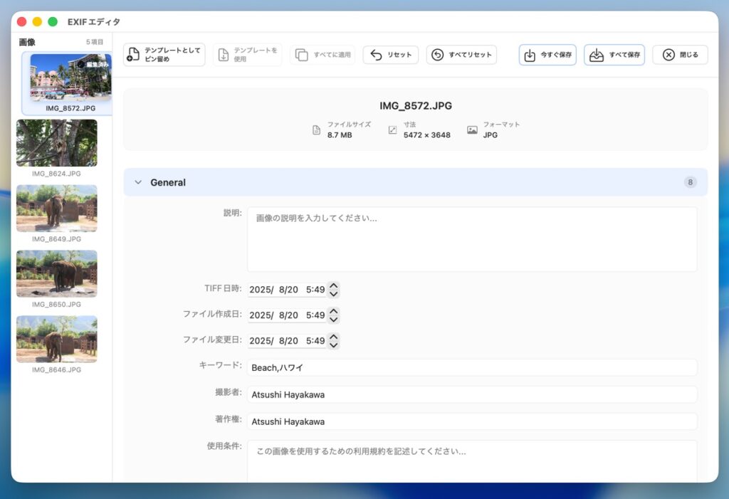Adjust the ファイル変更日 date stepper
The height and width of the screenshot is (499, 729).
[333, 341]
